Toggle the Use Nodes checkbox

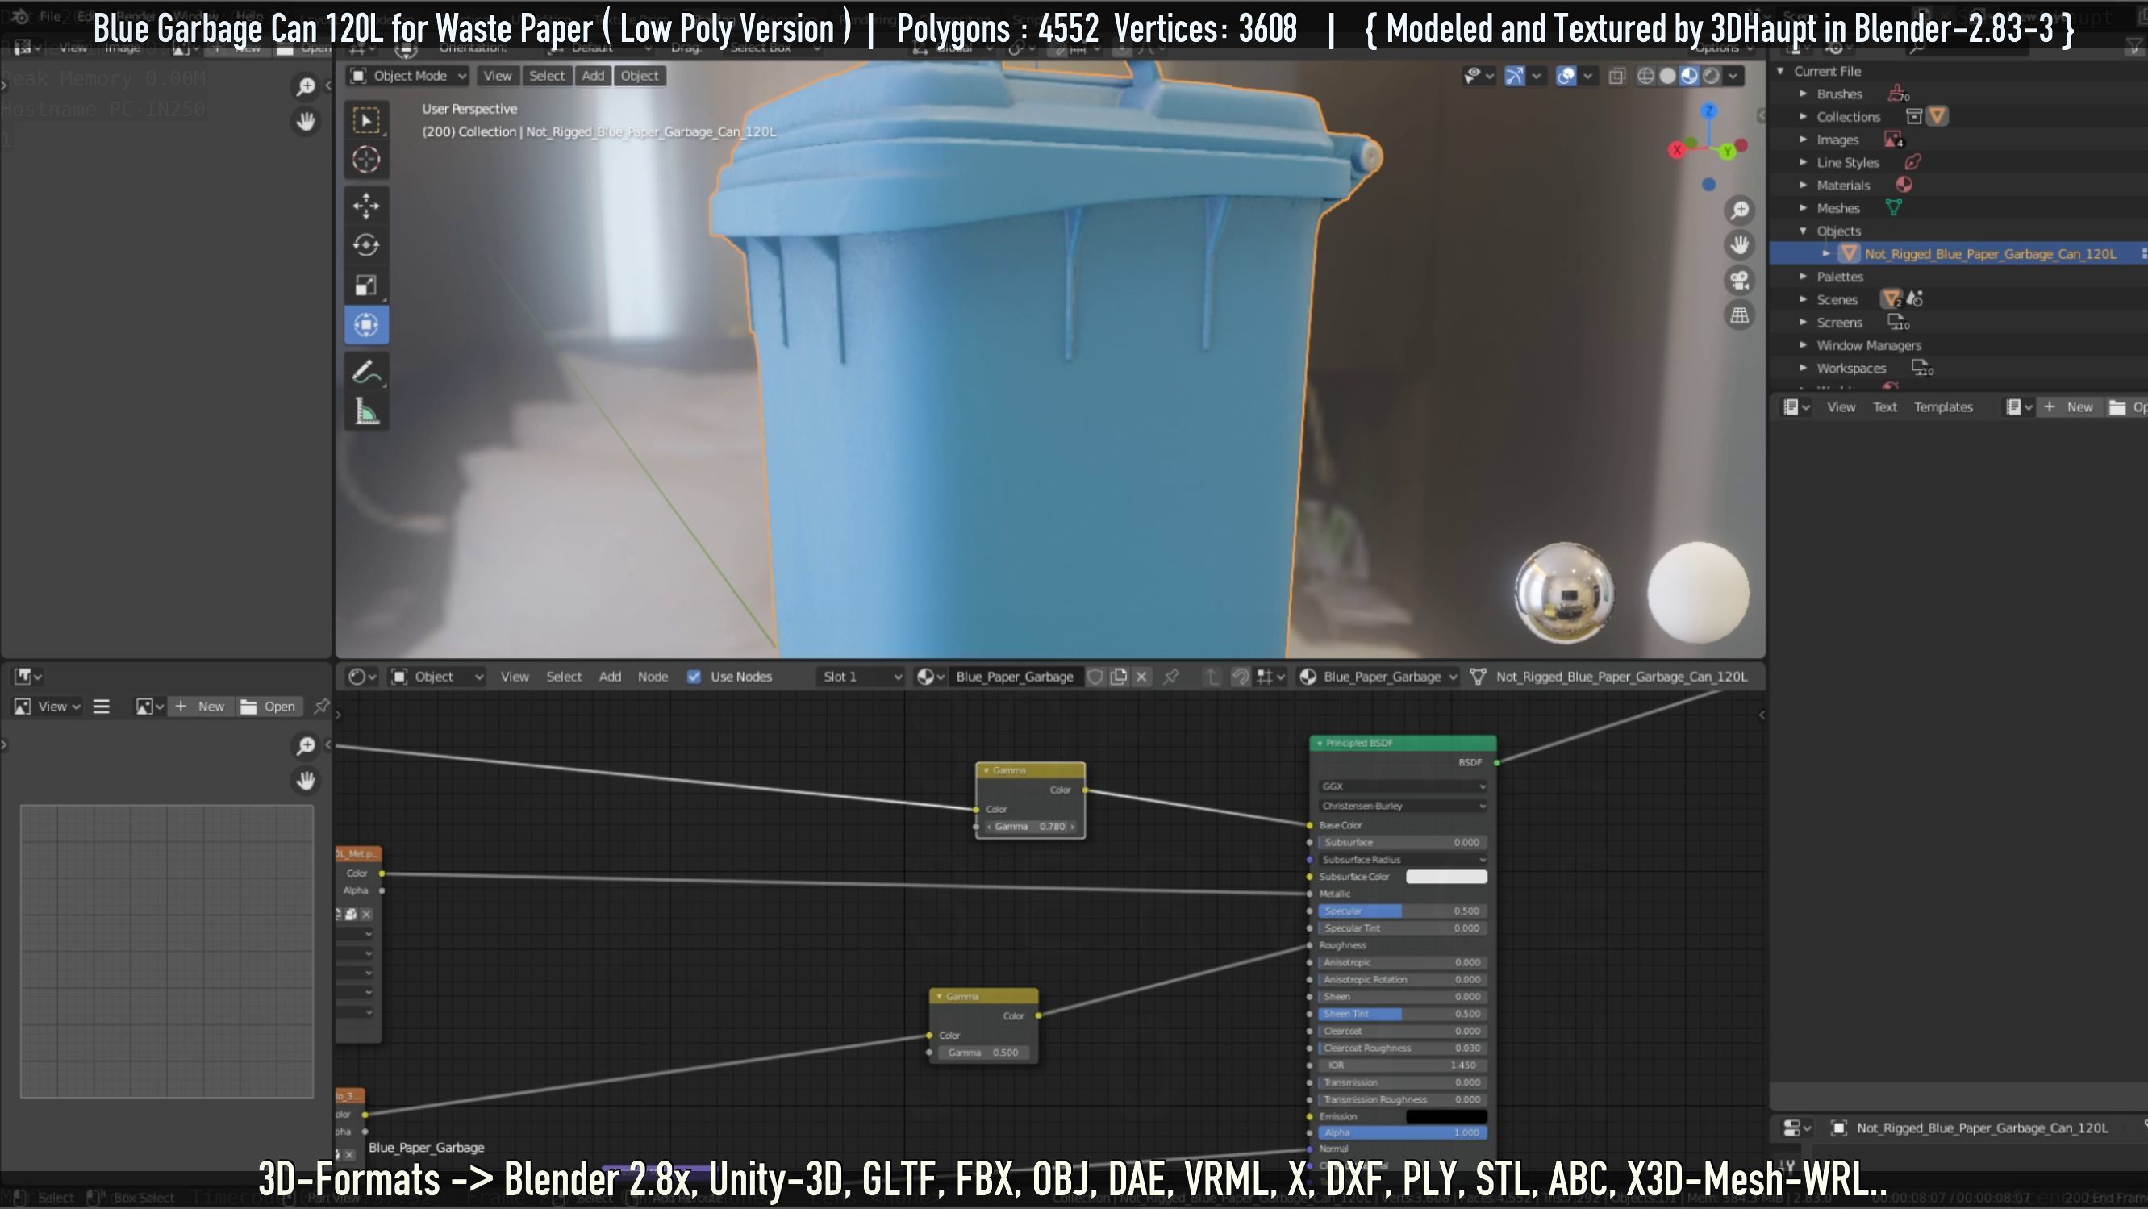click(x=694, y=677)
